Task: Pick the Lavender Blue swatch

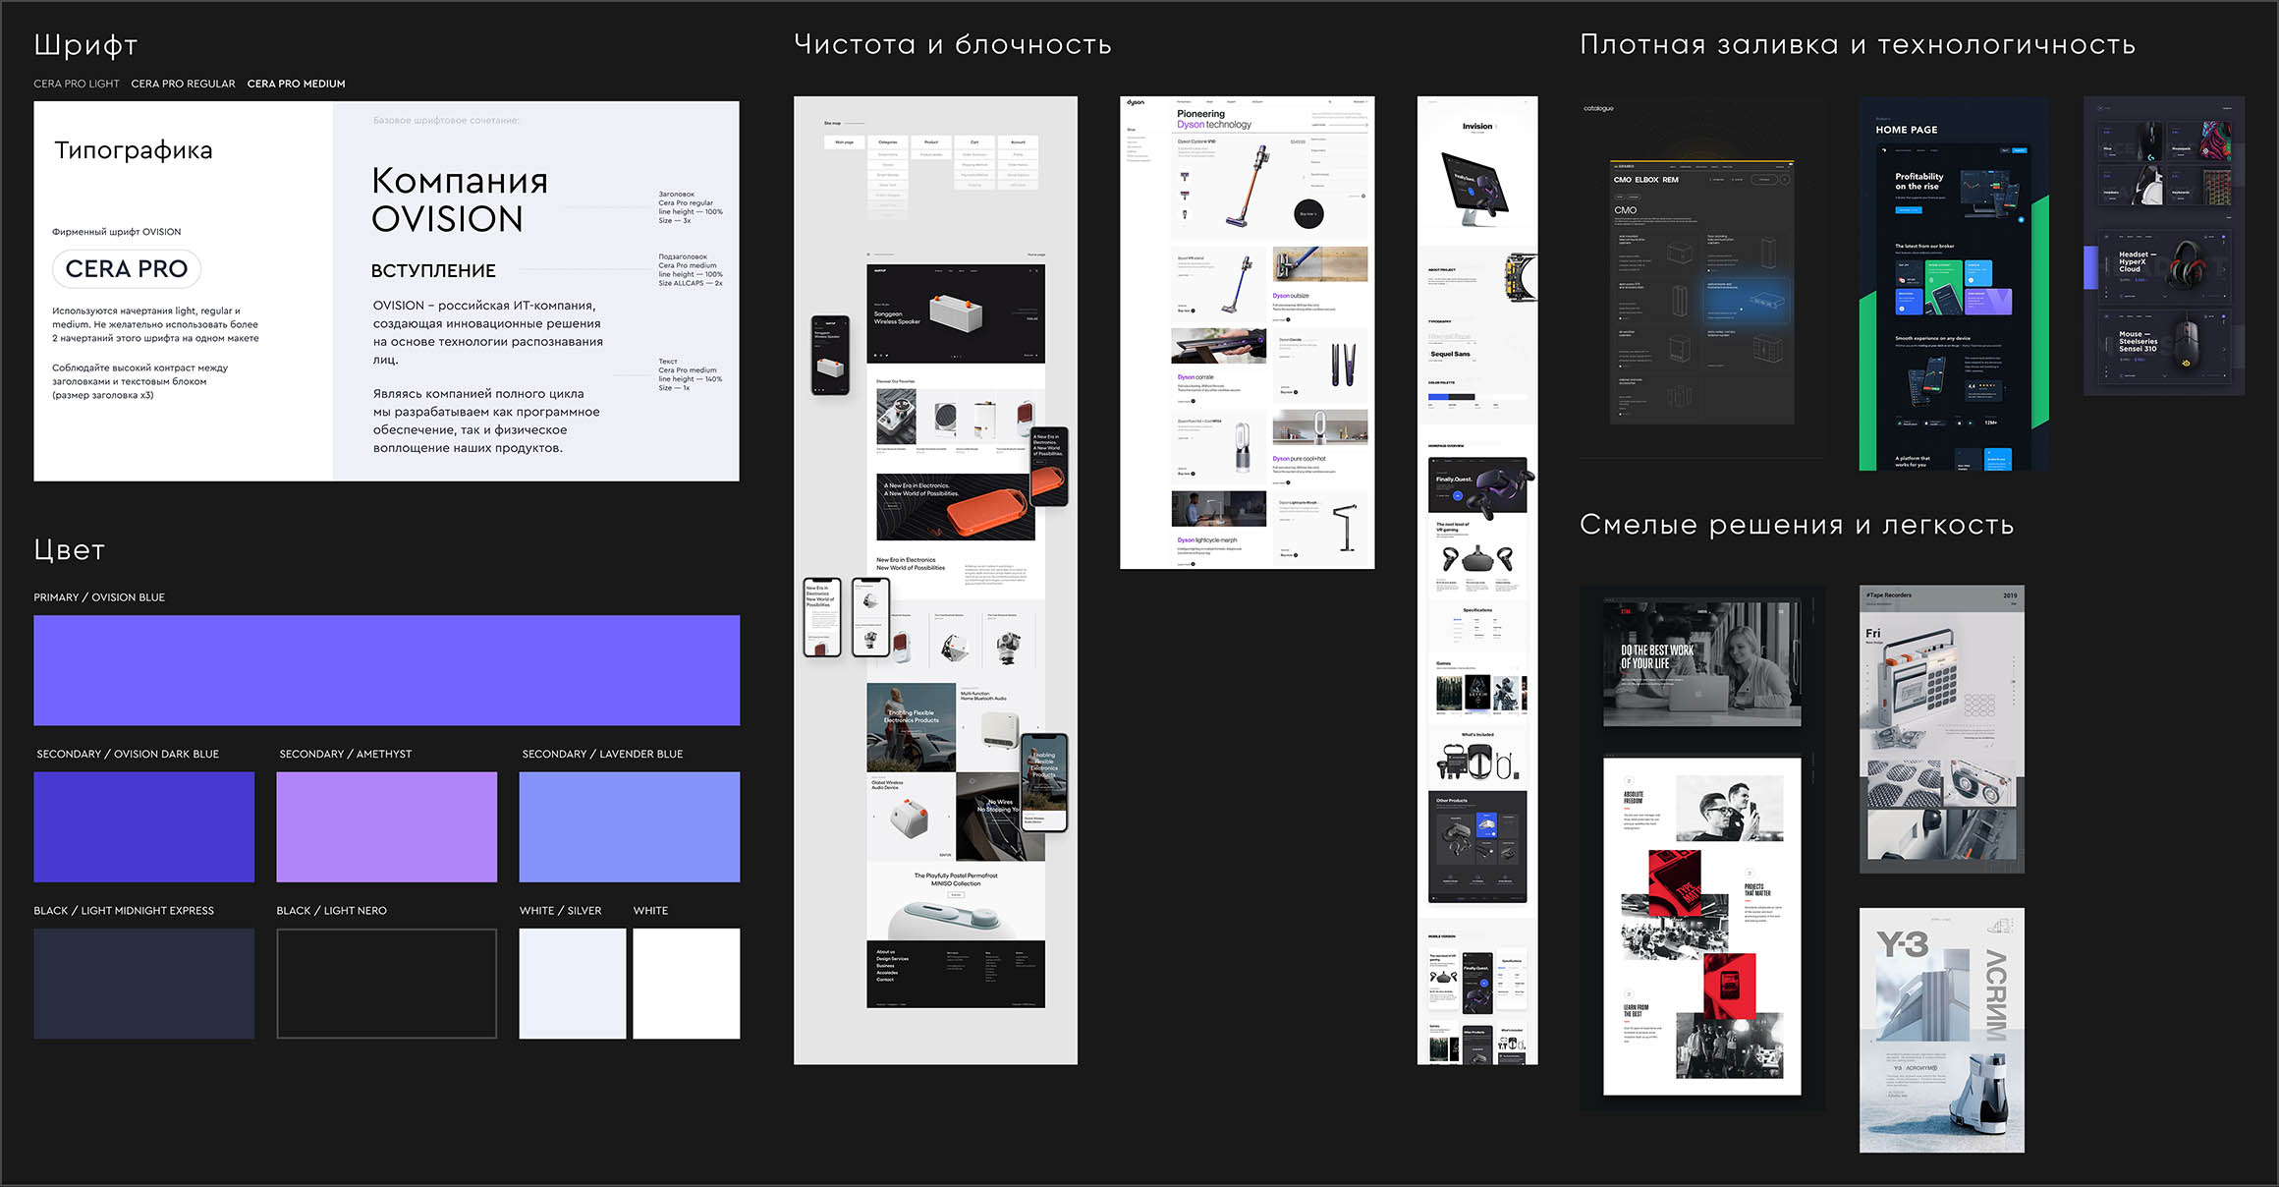Action: click(x=629, y=826)
